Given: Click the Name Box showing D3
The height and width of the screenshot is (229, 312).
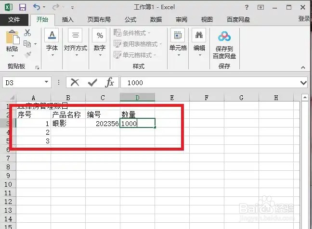Looking at the screenshot, I should (23, 82).
